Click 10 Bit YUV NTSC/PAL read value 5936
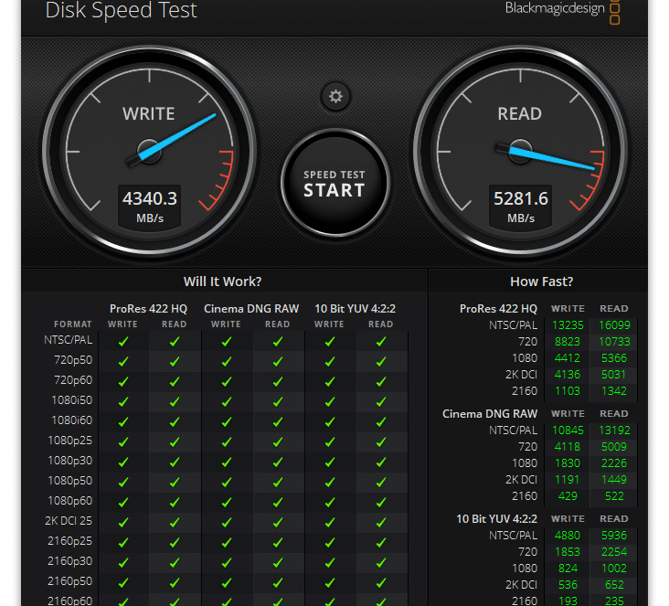The width and height of the screenshot is (669, 606). tap(614, 535)
